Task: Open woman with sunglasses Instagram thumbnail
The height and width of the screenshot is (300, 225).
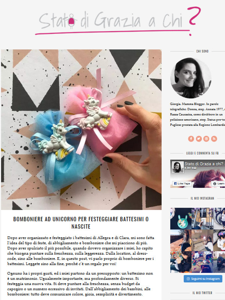Action: click(x=181, y=240)
